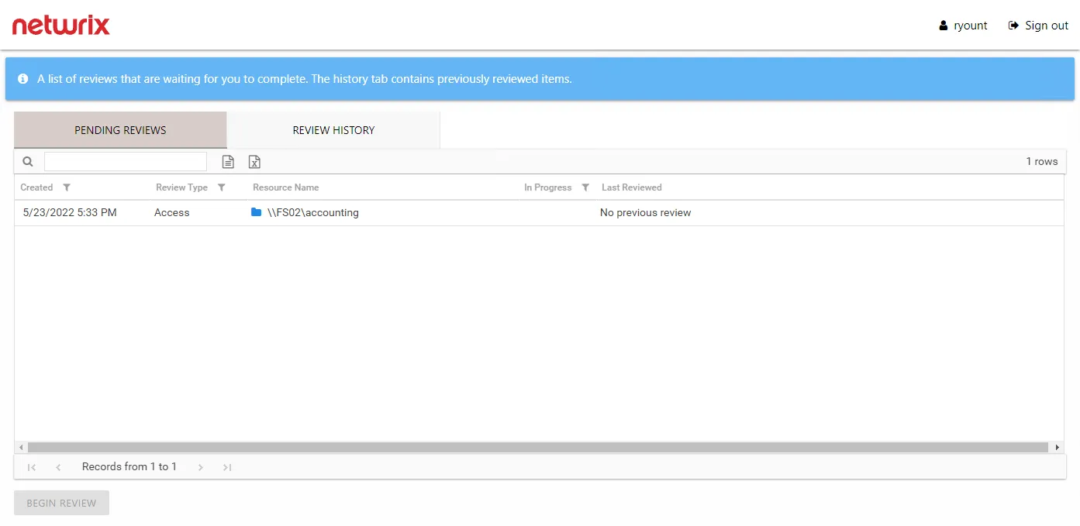The image size is (1080, 526).
Task: Click the search magnifier icon
Action: point(27,161)
